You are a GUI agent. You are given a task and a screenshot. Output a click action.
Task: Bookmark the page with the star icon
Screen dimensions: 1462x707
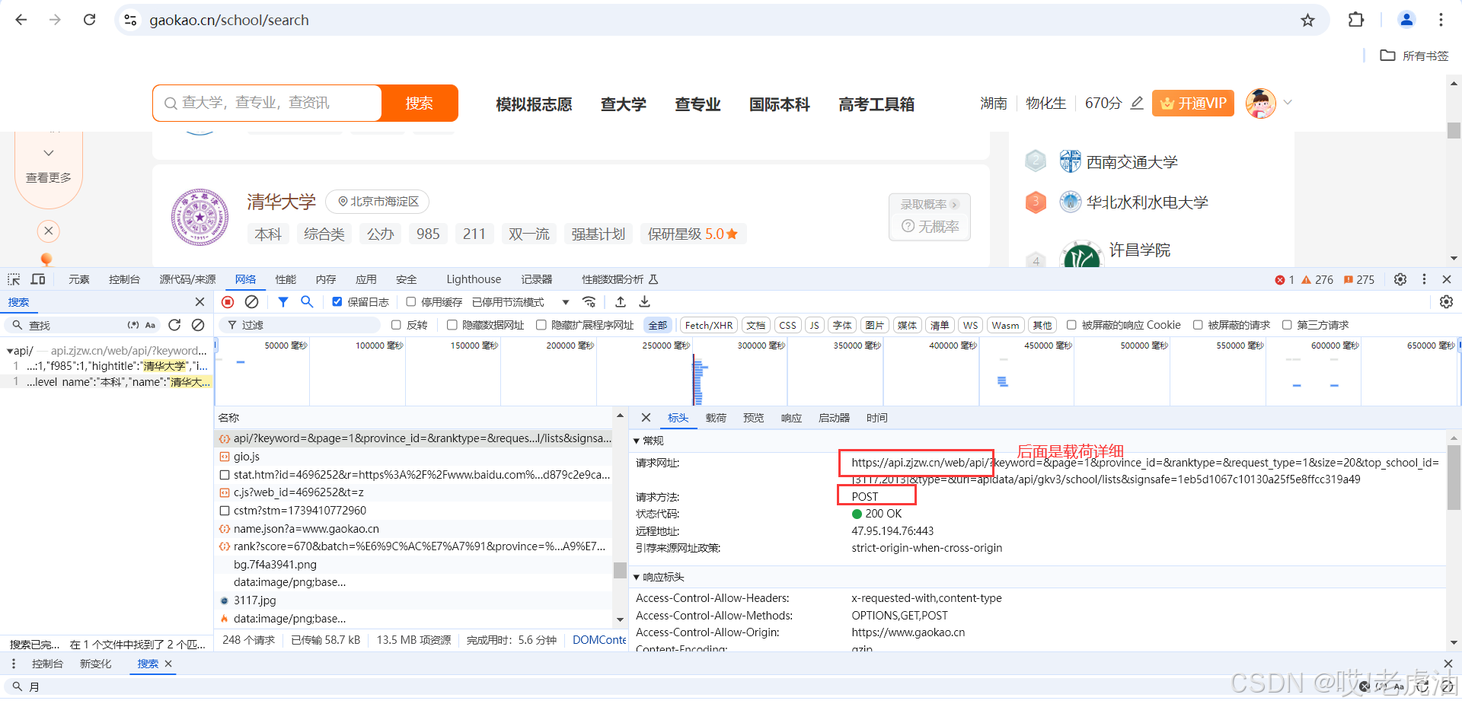click(x=1307, y=21)
